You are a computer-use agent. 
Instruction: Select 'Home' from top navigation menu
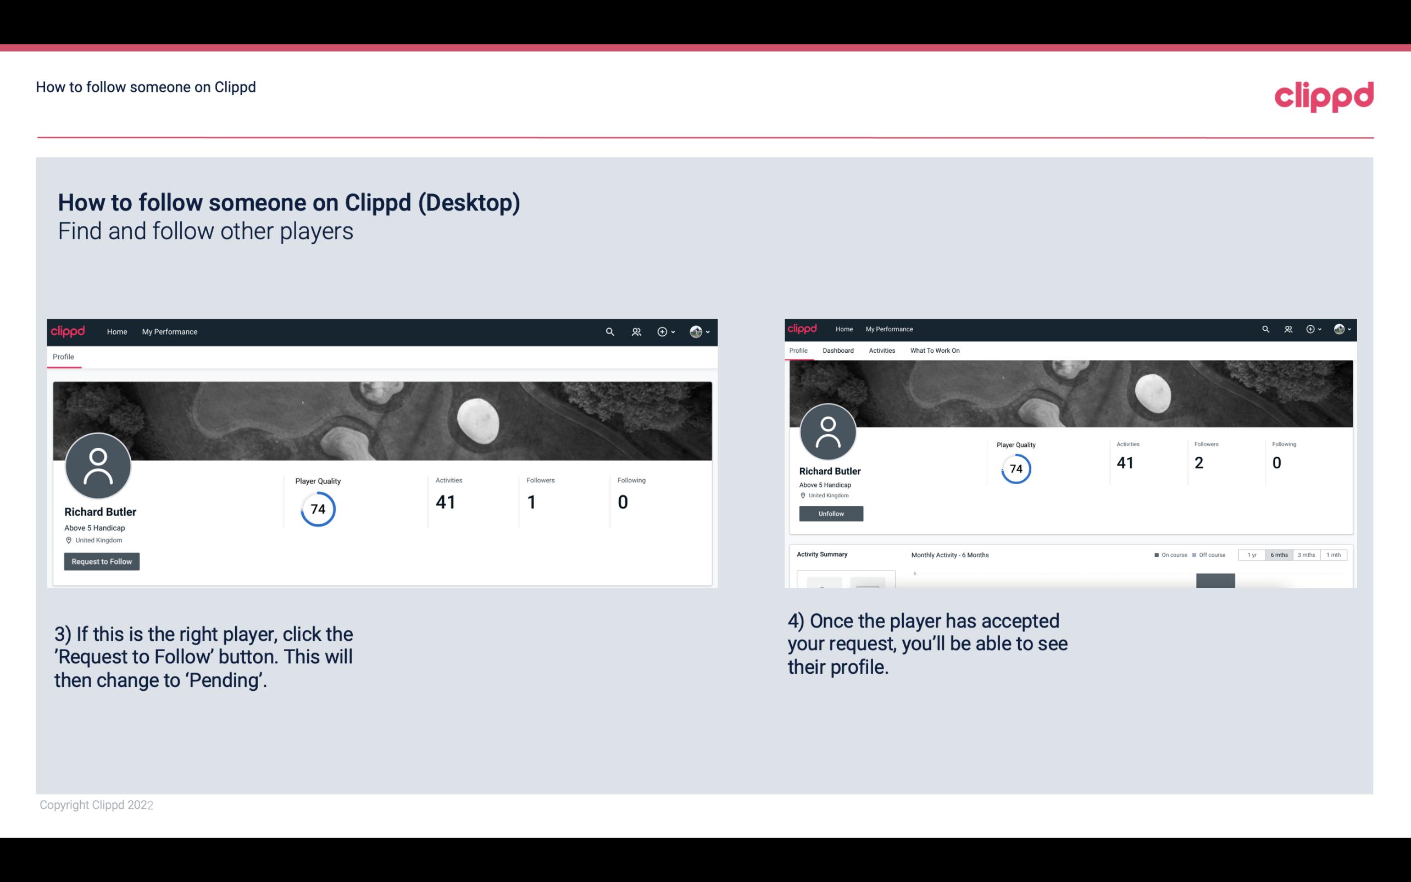click(x=117, y=331)
